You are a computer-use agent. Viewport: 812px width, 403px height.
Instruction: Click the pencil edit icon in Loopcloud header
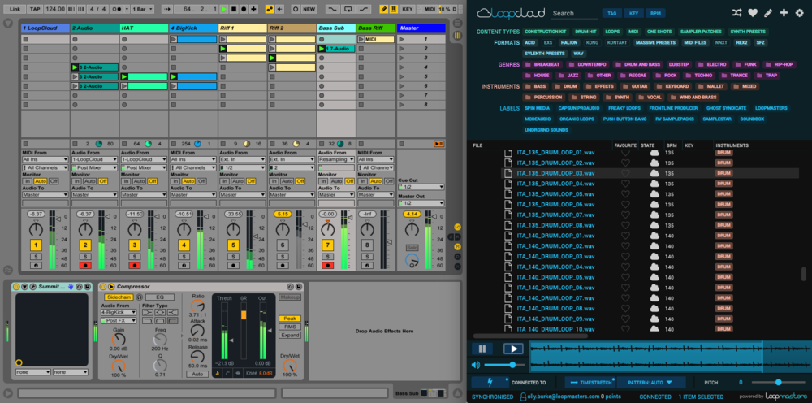point(768,12)
